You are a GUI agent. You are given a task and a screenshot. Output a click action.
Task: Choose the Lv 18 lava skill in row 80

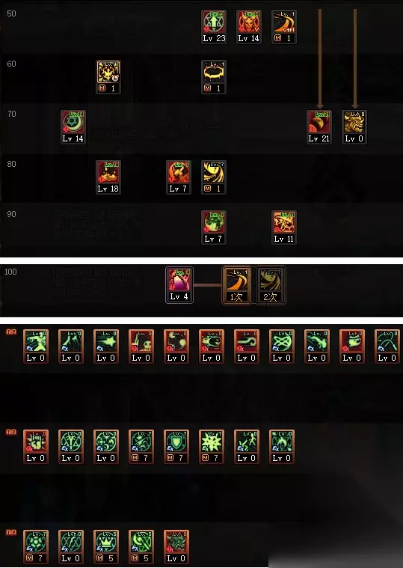coord(108,177)
